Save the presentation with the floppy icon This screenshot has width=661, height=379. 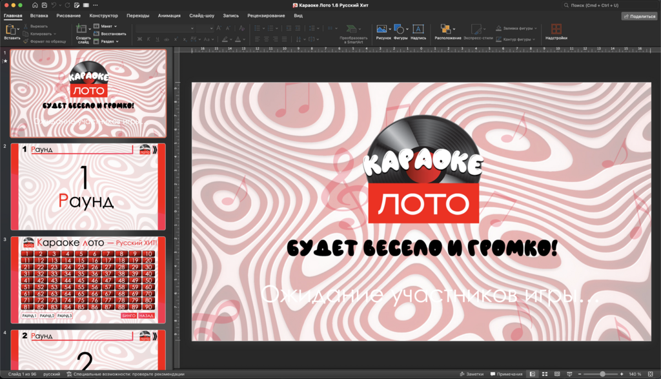45,5
